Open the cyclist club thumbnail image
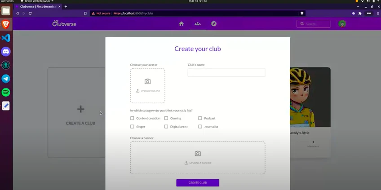This screenshot has width=381, height=190. (310, 97)
